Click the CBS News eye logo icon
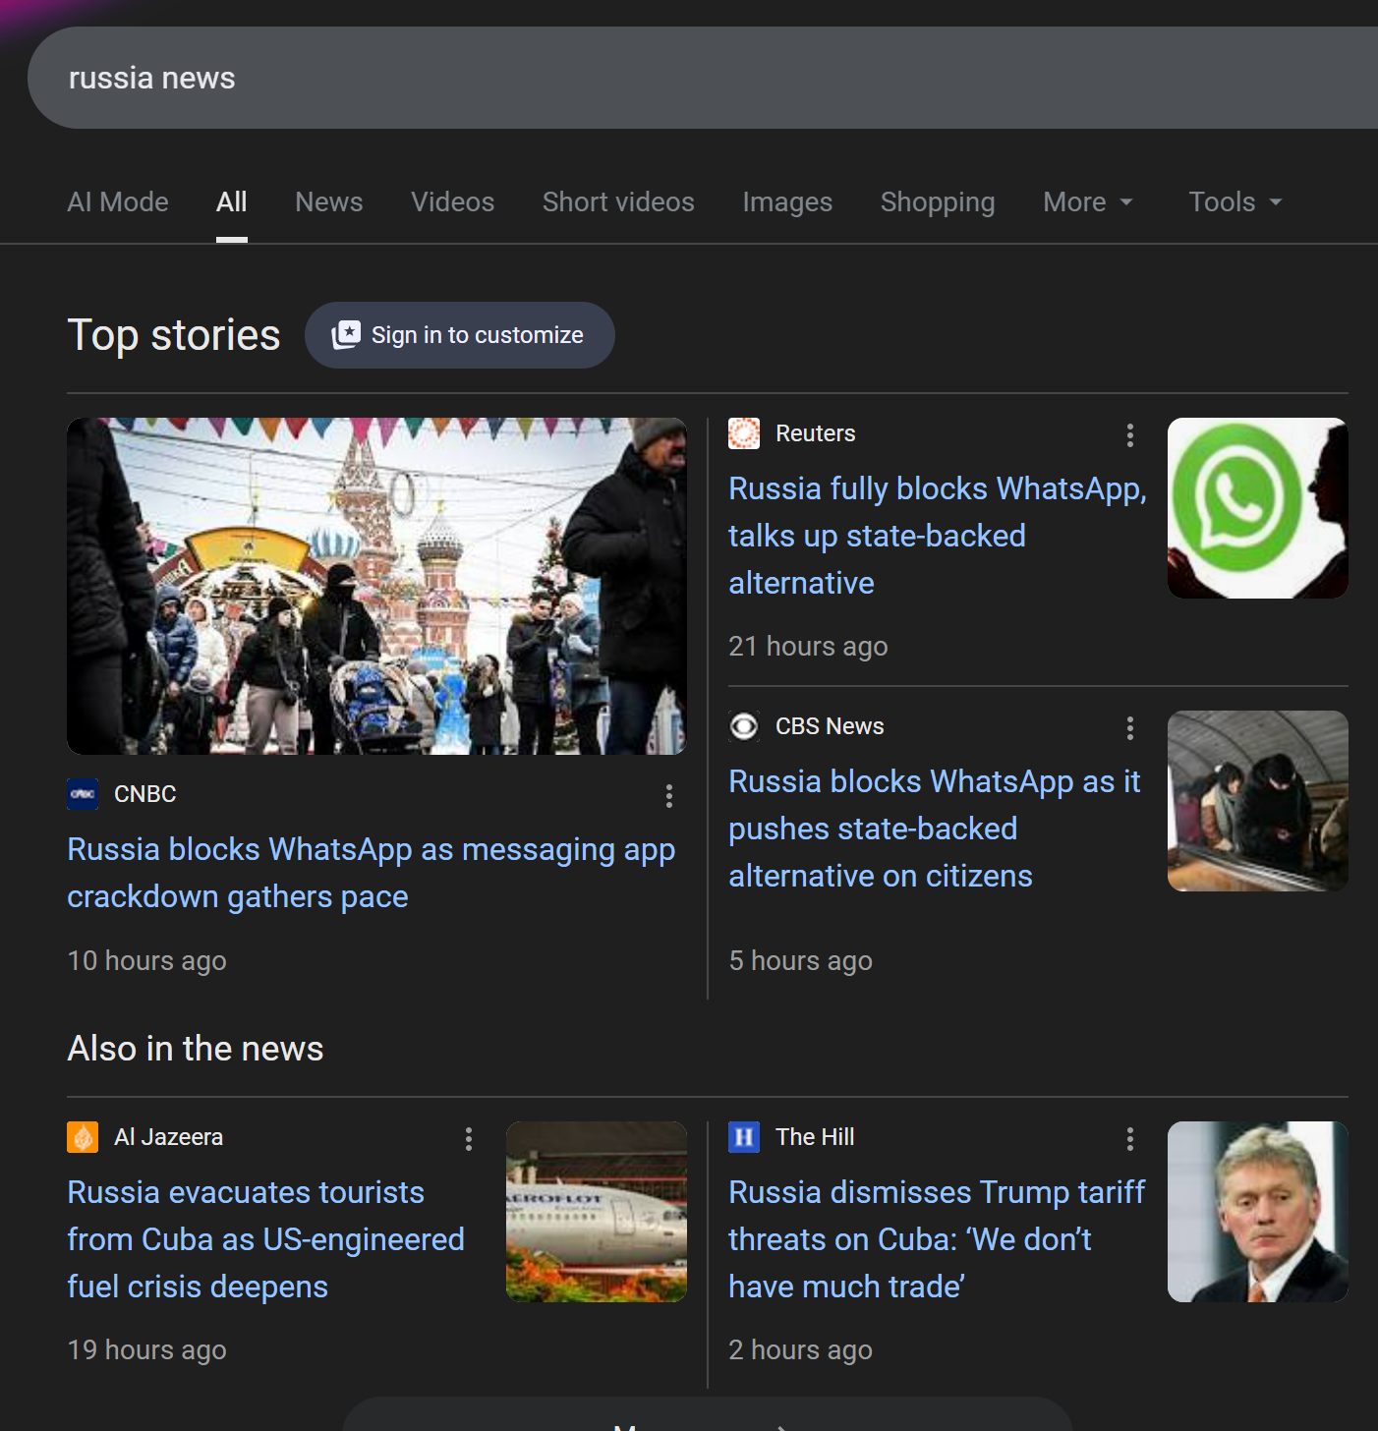This screenshot has height=1431, width=1378. (x=744, y=726)
